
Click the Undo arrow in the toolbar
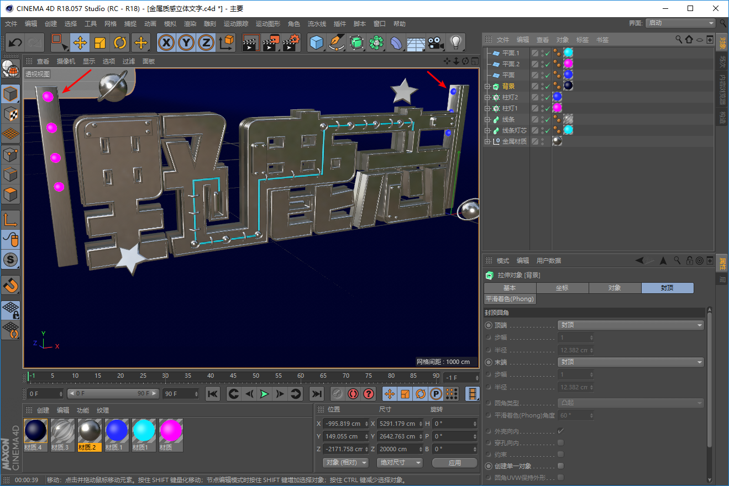point(15,43)
